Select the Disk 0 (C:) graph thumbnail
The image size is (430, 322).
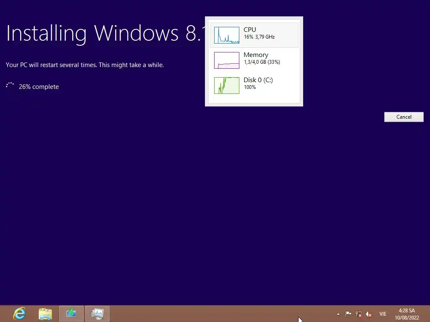coord(226,86)
